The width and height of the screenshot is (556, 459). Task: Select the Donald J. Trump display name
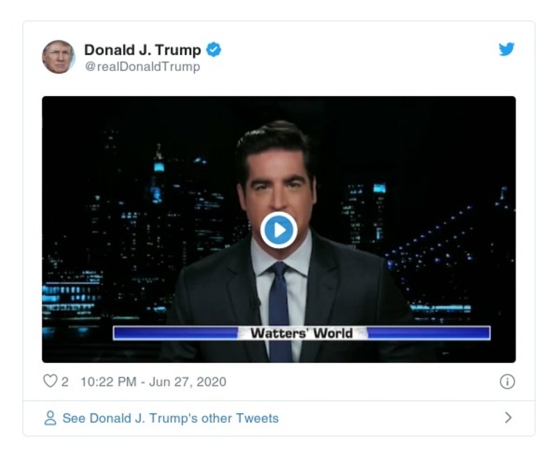143,49
